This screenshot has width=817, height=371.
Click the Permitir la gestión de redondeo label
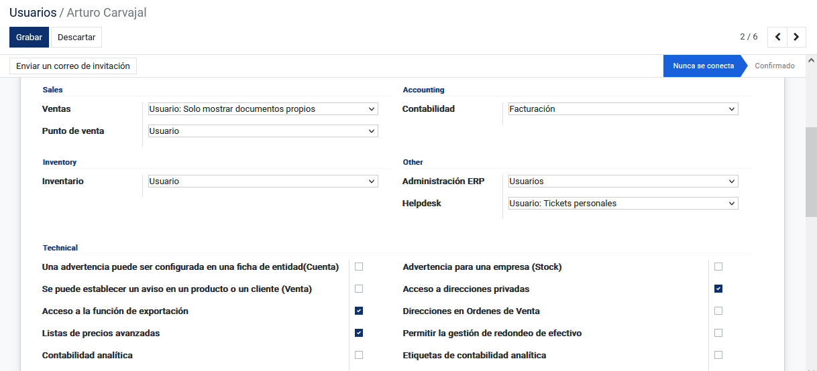pyautogui.click(x=492, y=333)
